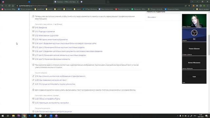210x118 pixels.
Task: Click the taskbar clock and date
Action: 200,116
